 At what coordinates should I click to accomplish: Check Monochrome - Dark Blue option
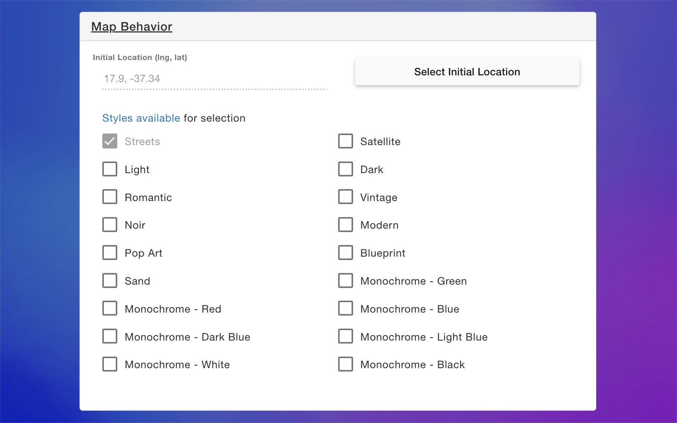coord(110,336)
